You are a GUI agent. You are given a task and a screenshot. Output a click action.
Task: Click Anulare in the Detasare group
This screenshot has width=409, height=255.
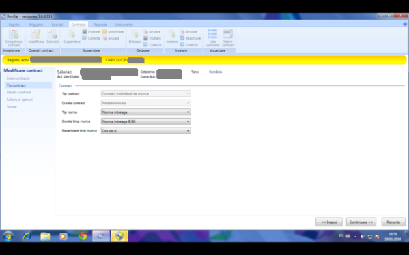click(x=152, y=32)
